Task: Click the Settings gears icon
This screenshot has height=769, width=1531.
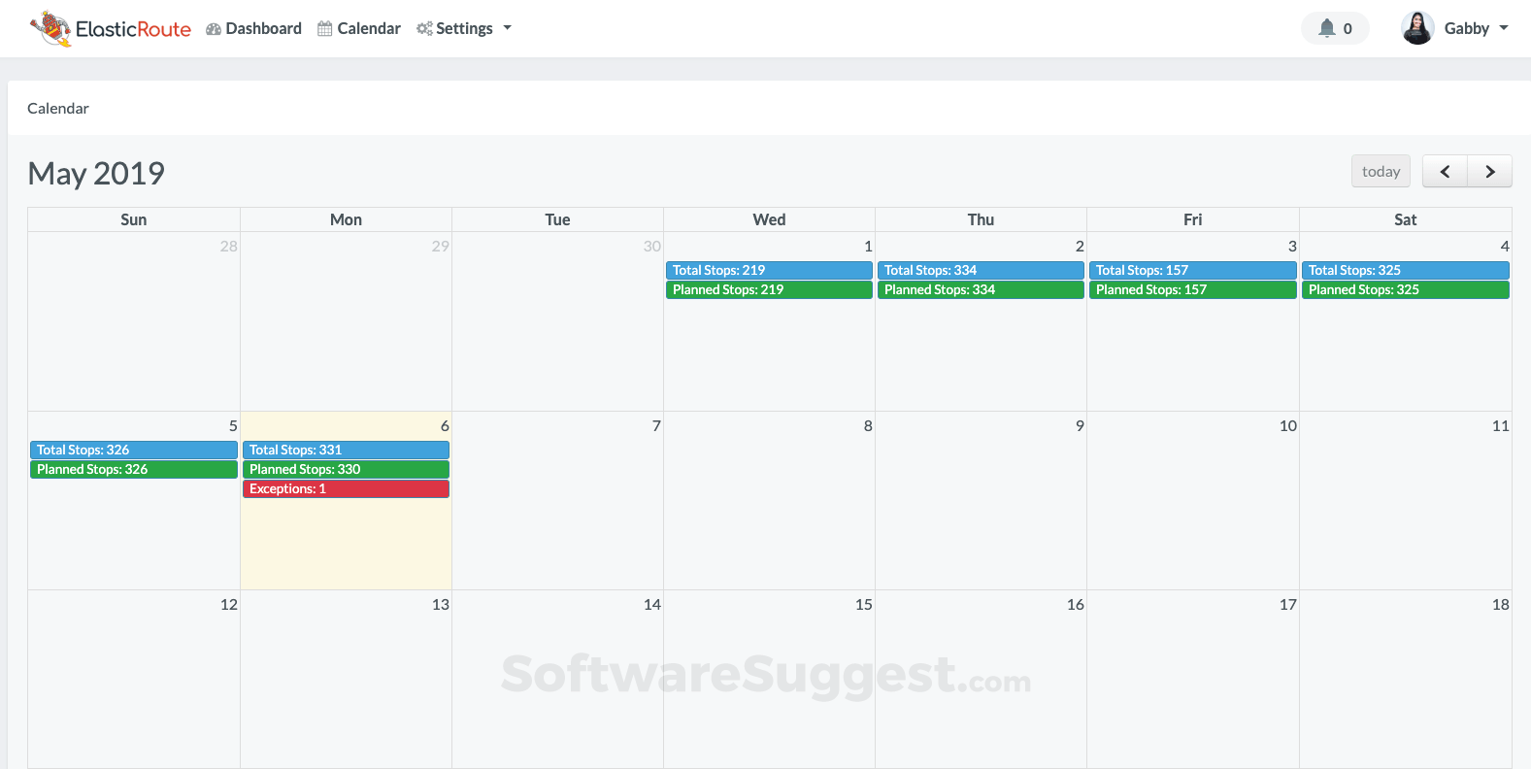Action: tap(424, 29)
